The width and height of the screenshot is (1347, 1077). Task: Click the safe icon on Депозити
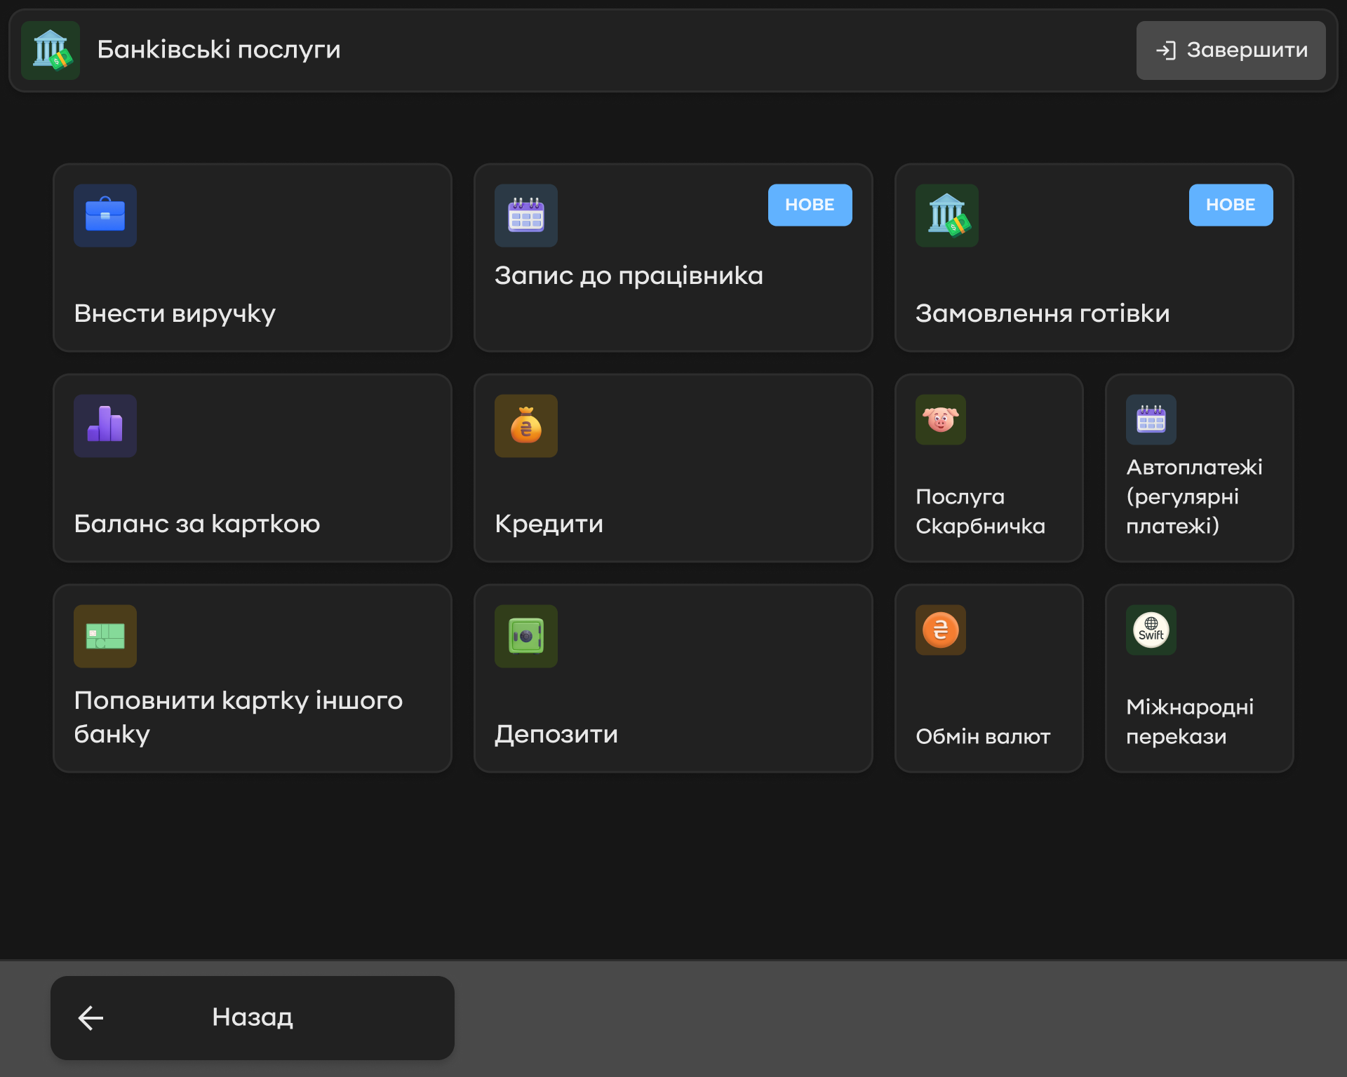(526, 636)
